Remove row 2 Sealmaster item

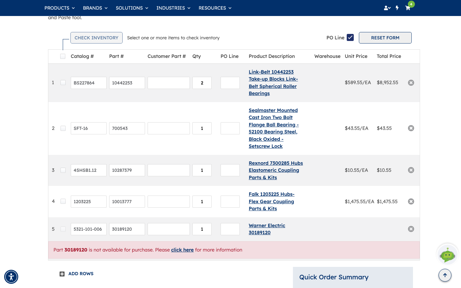pos(411,128)
